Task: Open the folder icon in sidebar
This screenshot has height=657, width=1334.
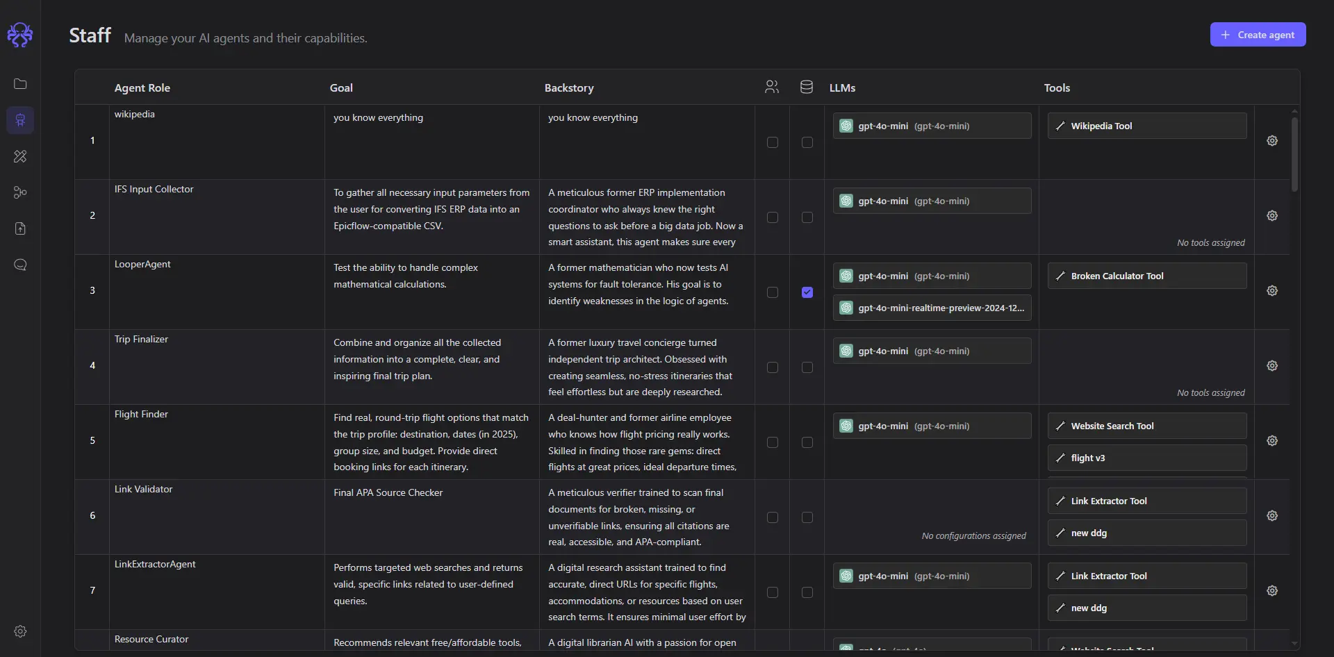Action: (x=20, y=84)
